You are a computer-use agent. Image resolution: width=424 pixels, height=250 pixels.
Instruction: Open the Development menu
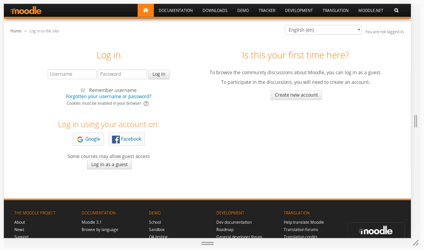(x=299, y=10)
